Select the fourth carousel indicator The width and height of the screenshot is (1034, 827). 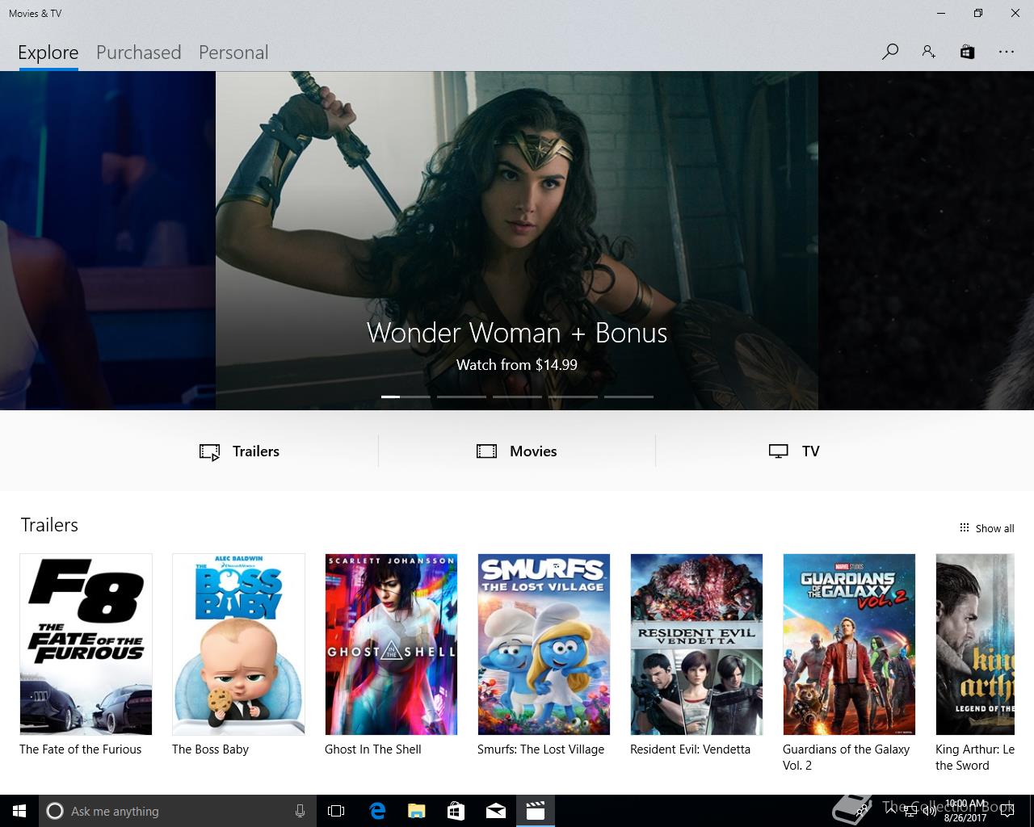point(573,397)
